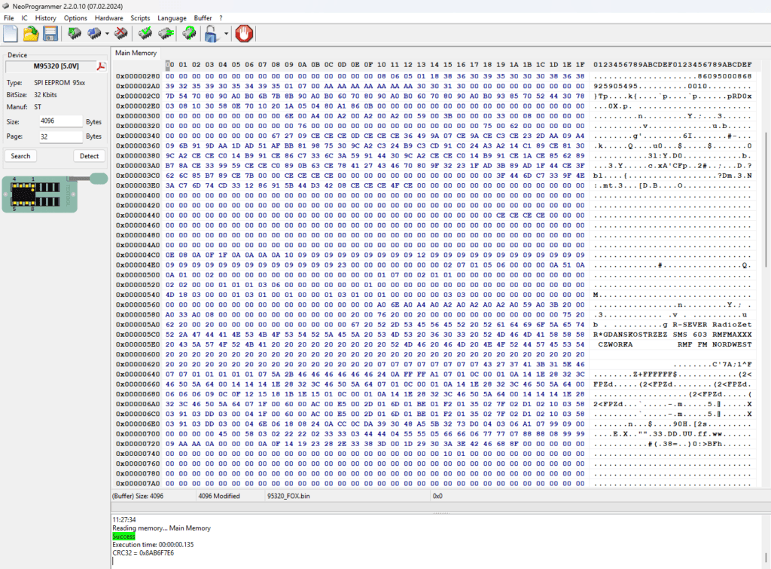This screenshot has height=569, width=771.
Task: Save the buffer using the floppy icon
Action: 50,33
